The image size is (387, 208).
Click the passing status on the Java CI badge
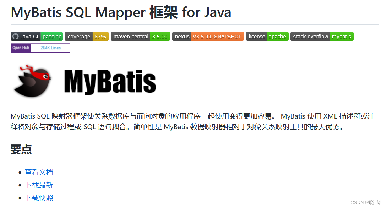point(52,36)
